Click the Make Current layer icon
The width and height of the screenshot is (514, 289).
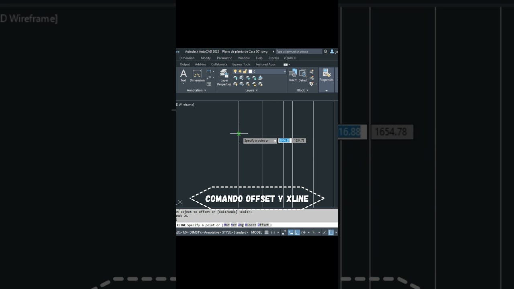[260, 78]
